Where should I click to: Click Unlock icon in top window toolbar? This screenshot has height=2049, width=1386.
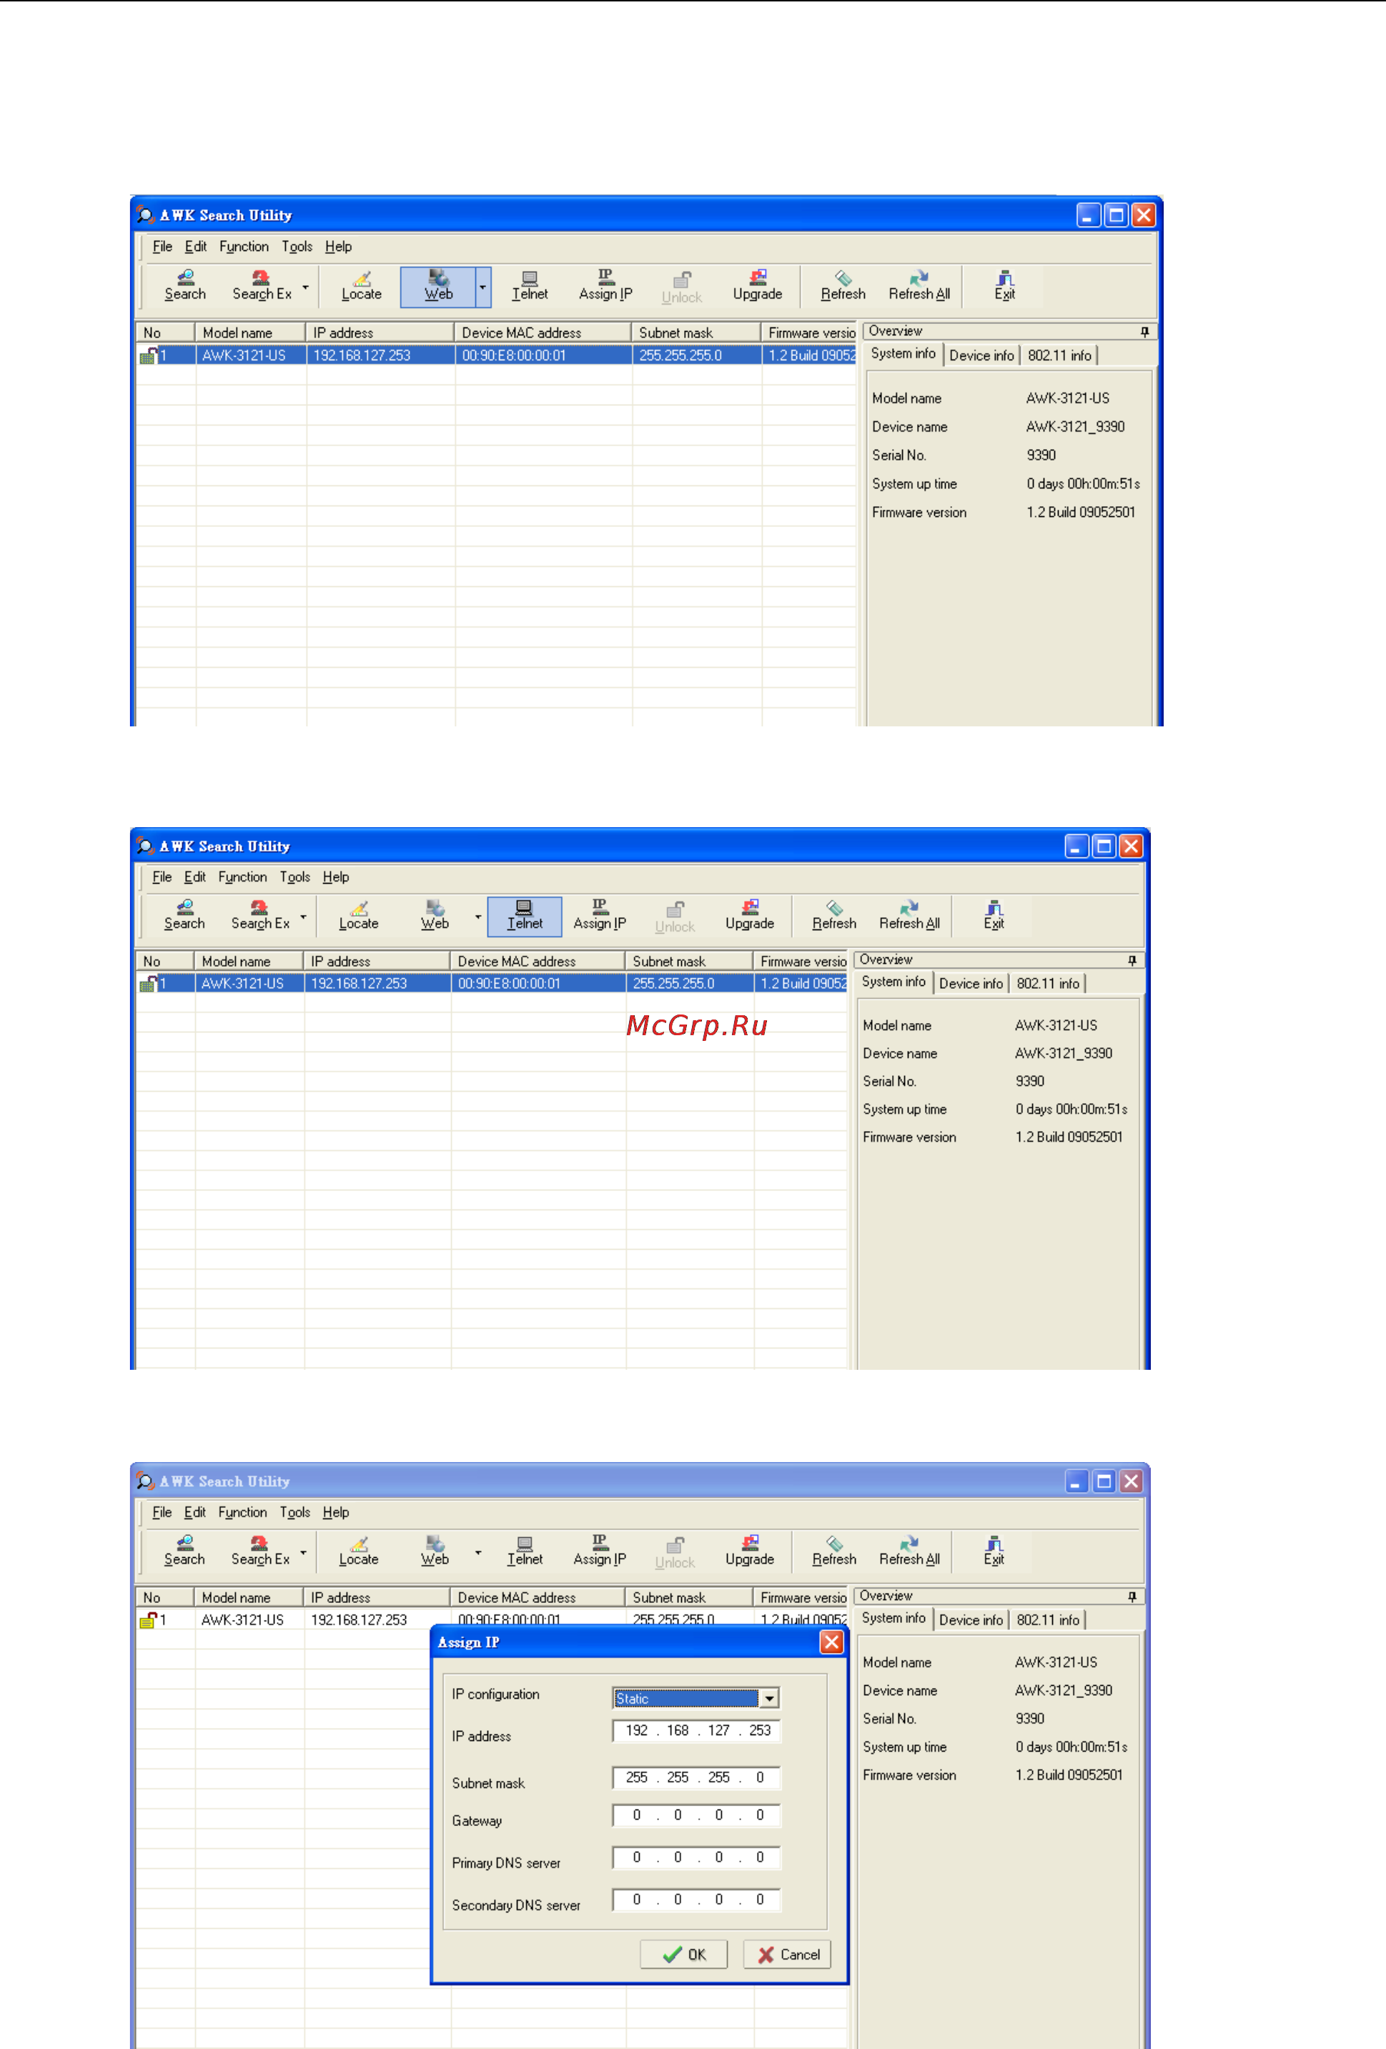[681, 287]
